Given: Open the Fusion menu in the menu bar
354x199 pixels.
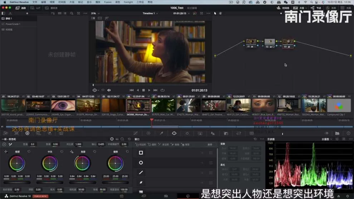Looking at the screenshot, I should point(108,2).
